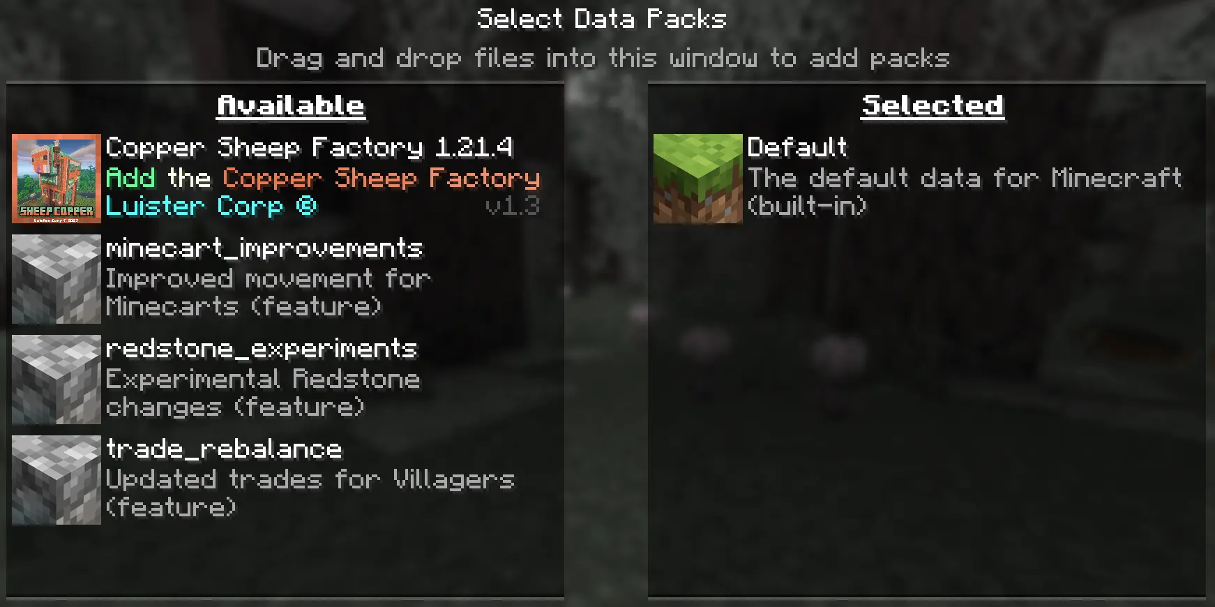This screenshot has height=607, width=1215.
Task: Click the redstone_experiments pack icon
Action: [x=56, y=380]
